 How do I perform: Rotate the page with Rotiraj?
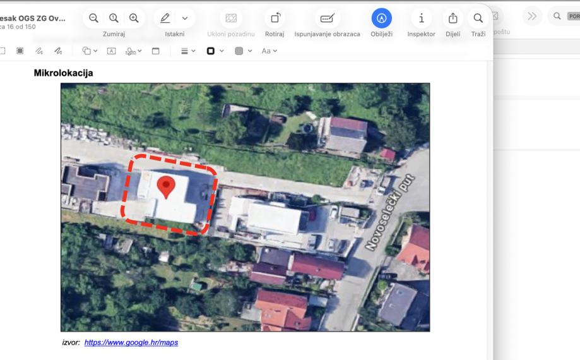[x=275, y=18]
